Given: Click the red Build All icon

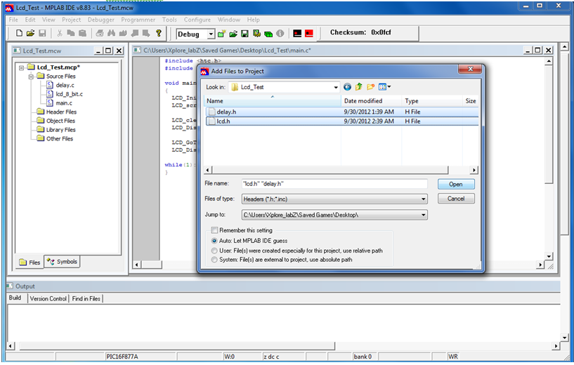Looking at the screenshot, I should (309, 34).
